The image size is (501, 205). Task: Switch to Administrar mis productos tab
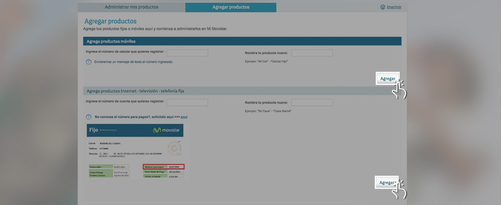[131, 7]
